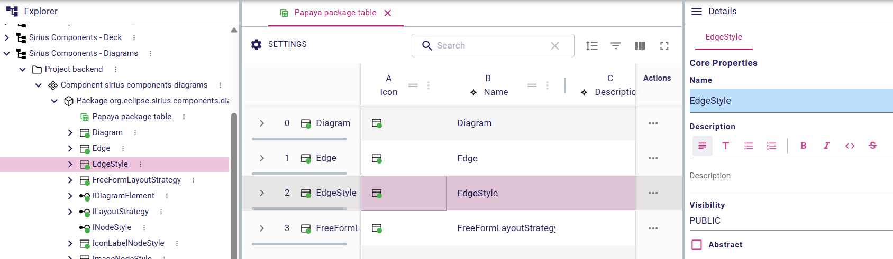The width and height of the screenshot is (893, 259).
Task: Open row actions for Edge row
Action: point(653,158)
